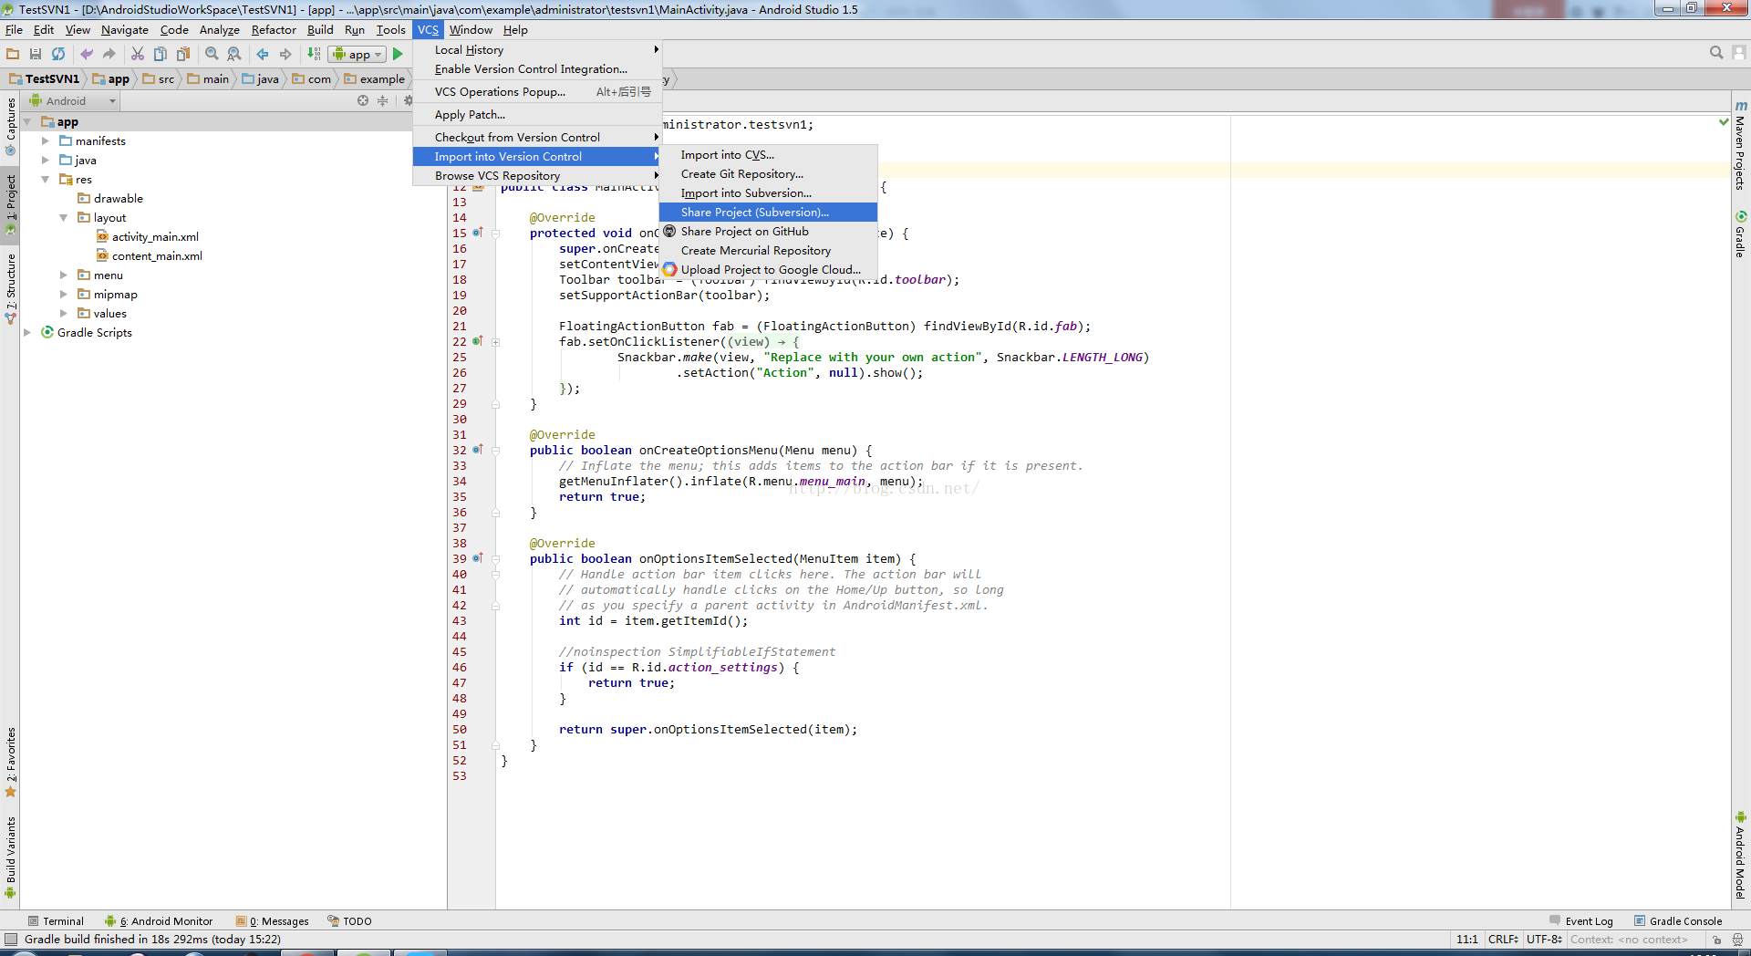Viewport: 1751px width, 956px height.
Task: Click the navigate Back arrow icon
Action: [263, 54]
